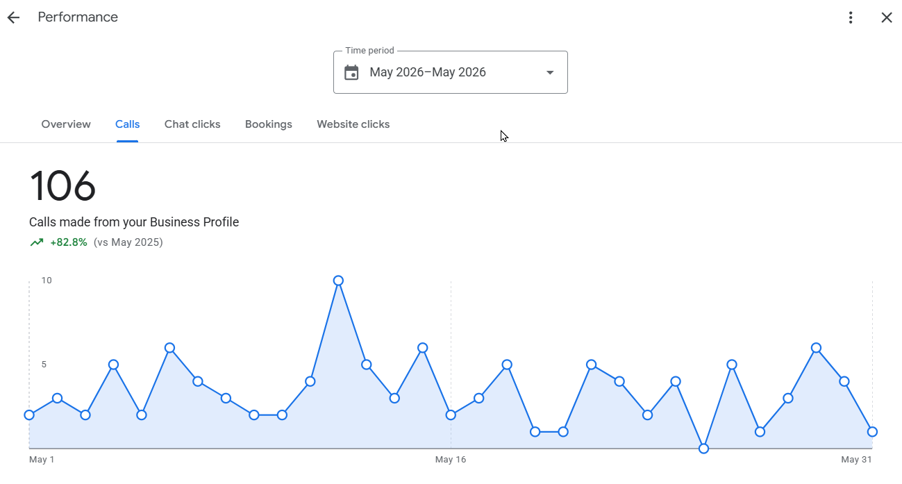Open the Chat clicks tab

[192, 124]
